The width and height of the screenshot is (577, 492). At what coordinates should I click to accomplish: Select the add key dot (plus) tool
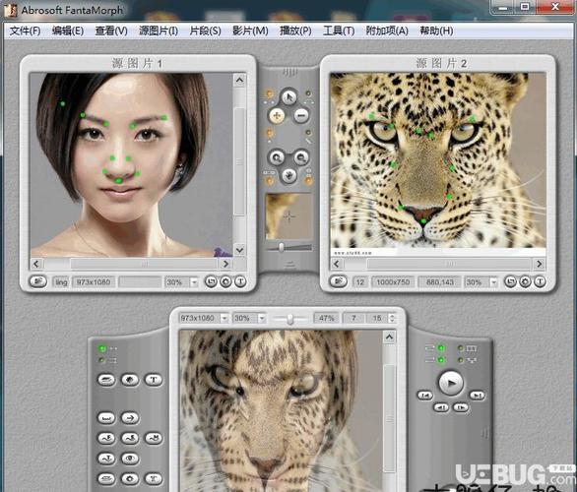(277, 115)
